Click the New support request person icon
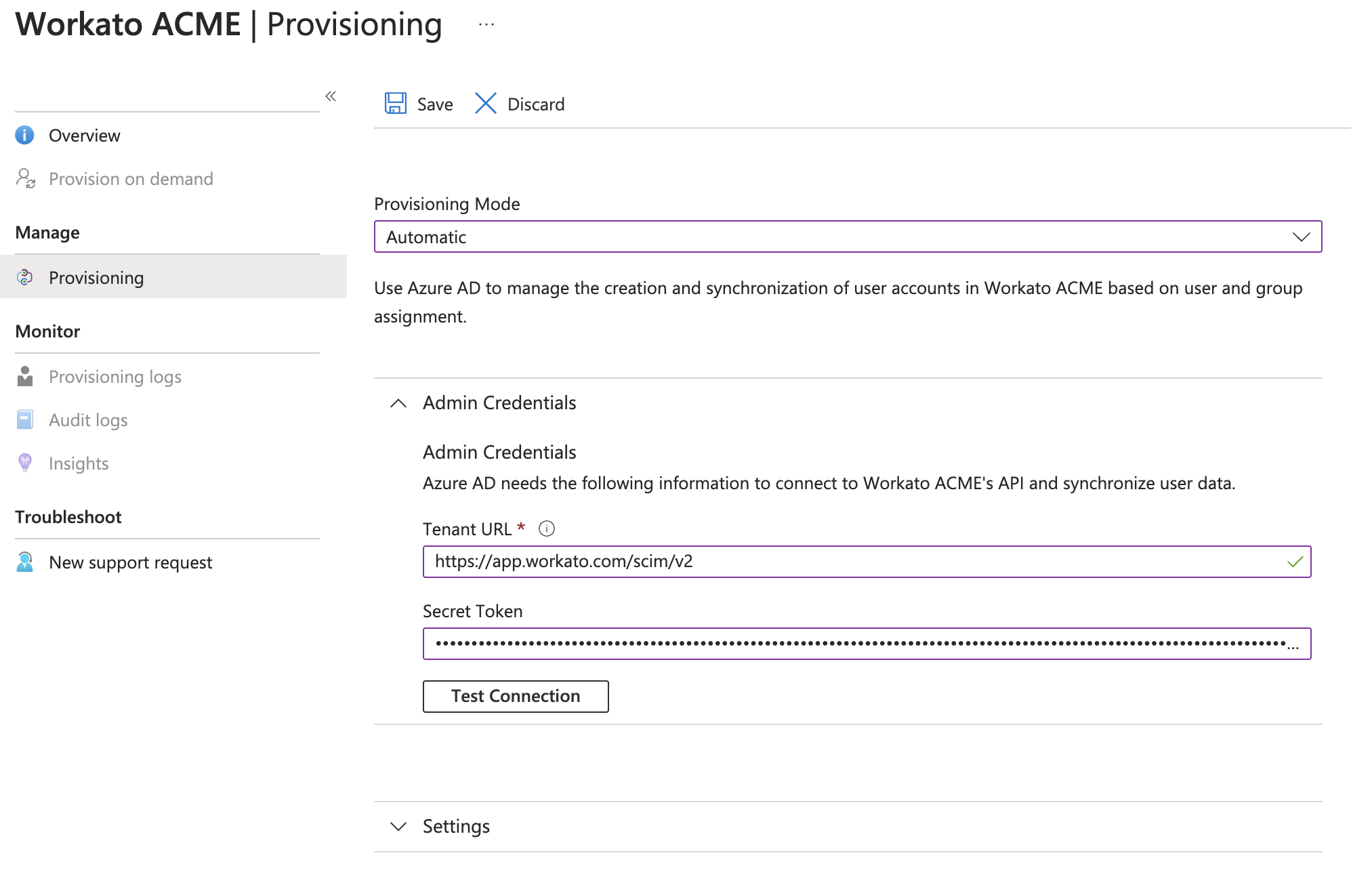 [25, 562]
